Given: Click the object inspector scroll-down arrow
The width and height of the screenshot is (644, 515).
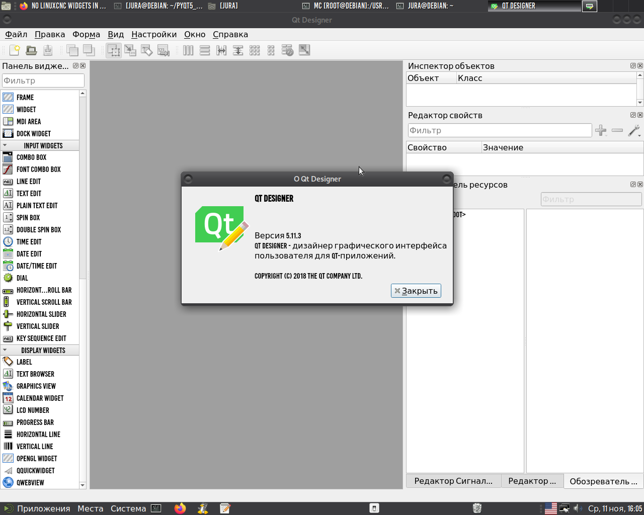Looking at the screenshot, I should 640,103.
